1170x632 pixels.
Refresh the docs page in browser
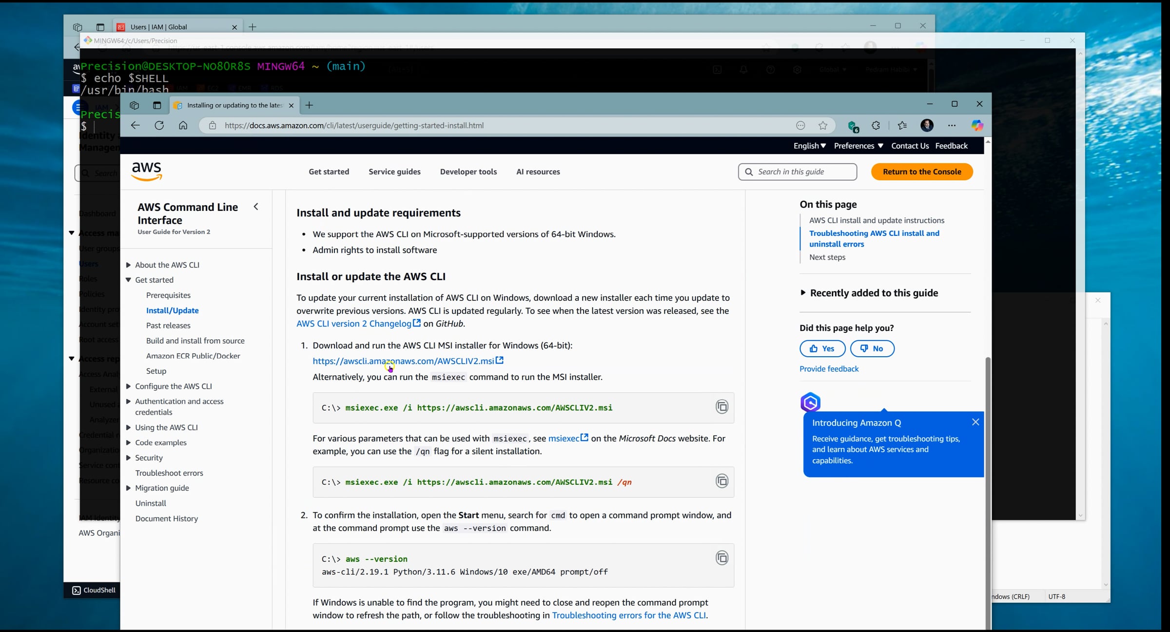(159, 125)
